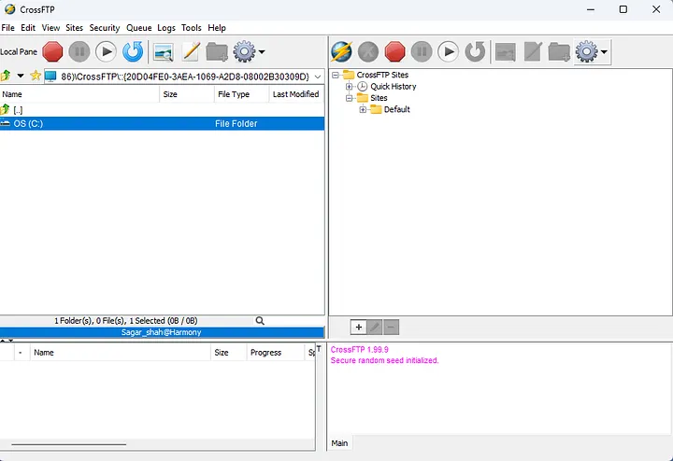Click the plus Add site button

click(358, 328)
